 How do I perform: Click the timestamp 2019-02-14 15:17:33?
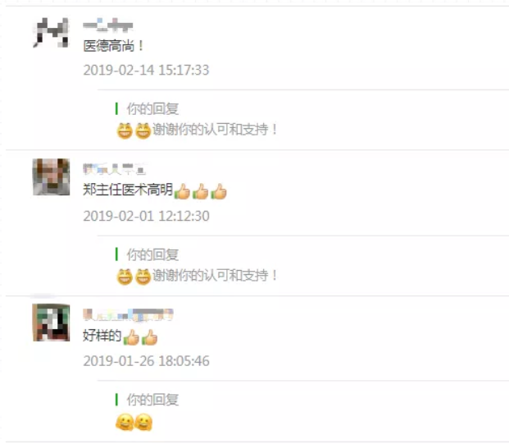146,71
